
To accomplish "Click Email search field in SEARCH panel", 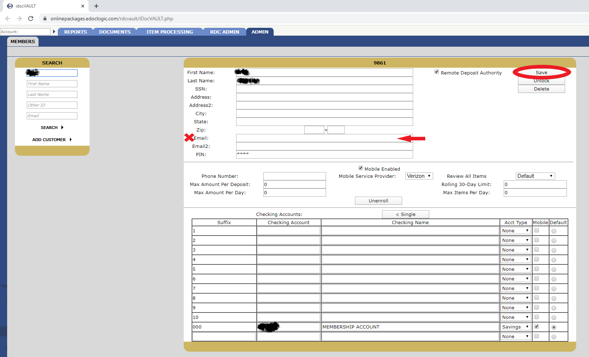I will tap(52, 116).
